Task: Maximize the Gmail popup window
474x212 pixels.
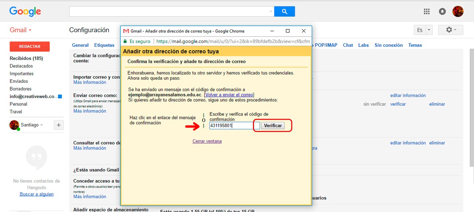Action: click(288, 31)
